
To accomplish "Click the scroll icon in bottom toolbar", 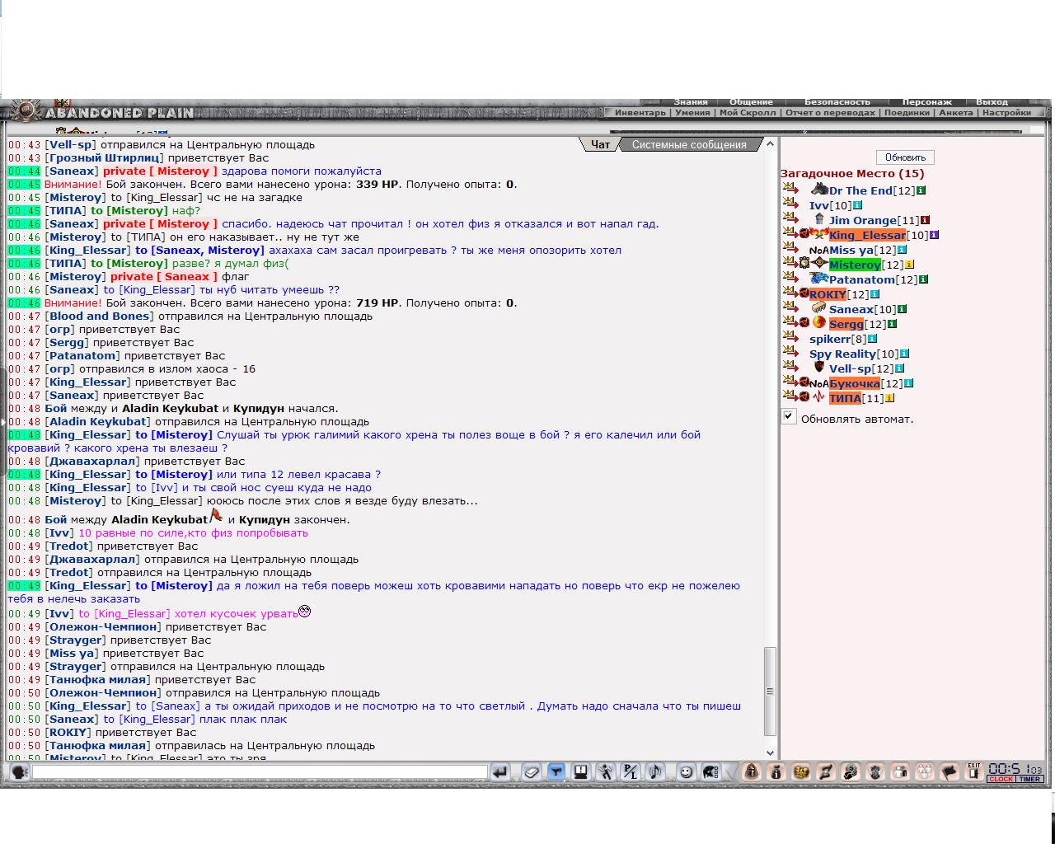I will [x=825, y=771].
